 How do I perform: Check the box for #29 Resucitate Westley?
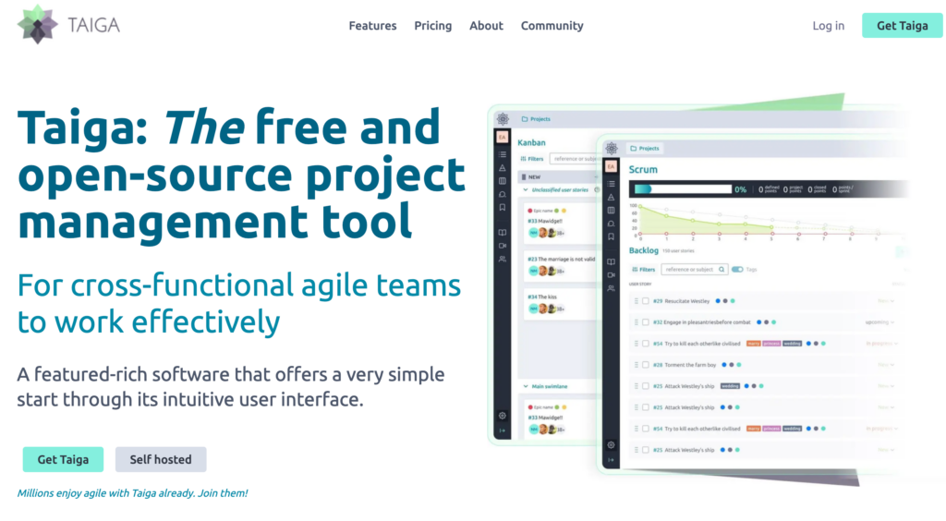click(646, 301)
